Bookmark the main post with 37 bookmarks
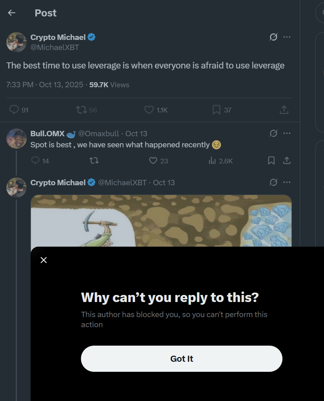 pyautogui.click(x=222, y=110)
